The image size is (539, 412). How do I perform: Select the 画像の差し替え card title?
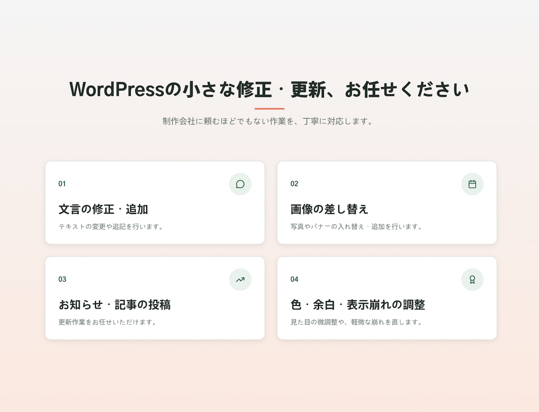tap(329, 209)
